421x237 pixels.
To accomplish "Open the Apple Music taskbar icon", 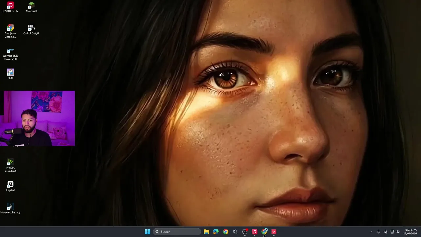I will pos(255,232).
